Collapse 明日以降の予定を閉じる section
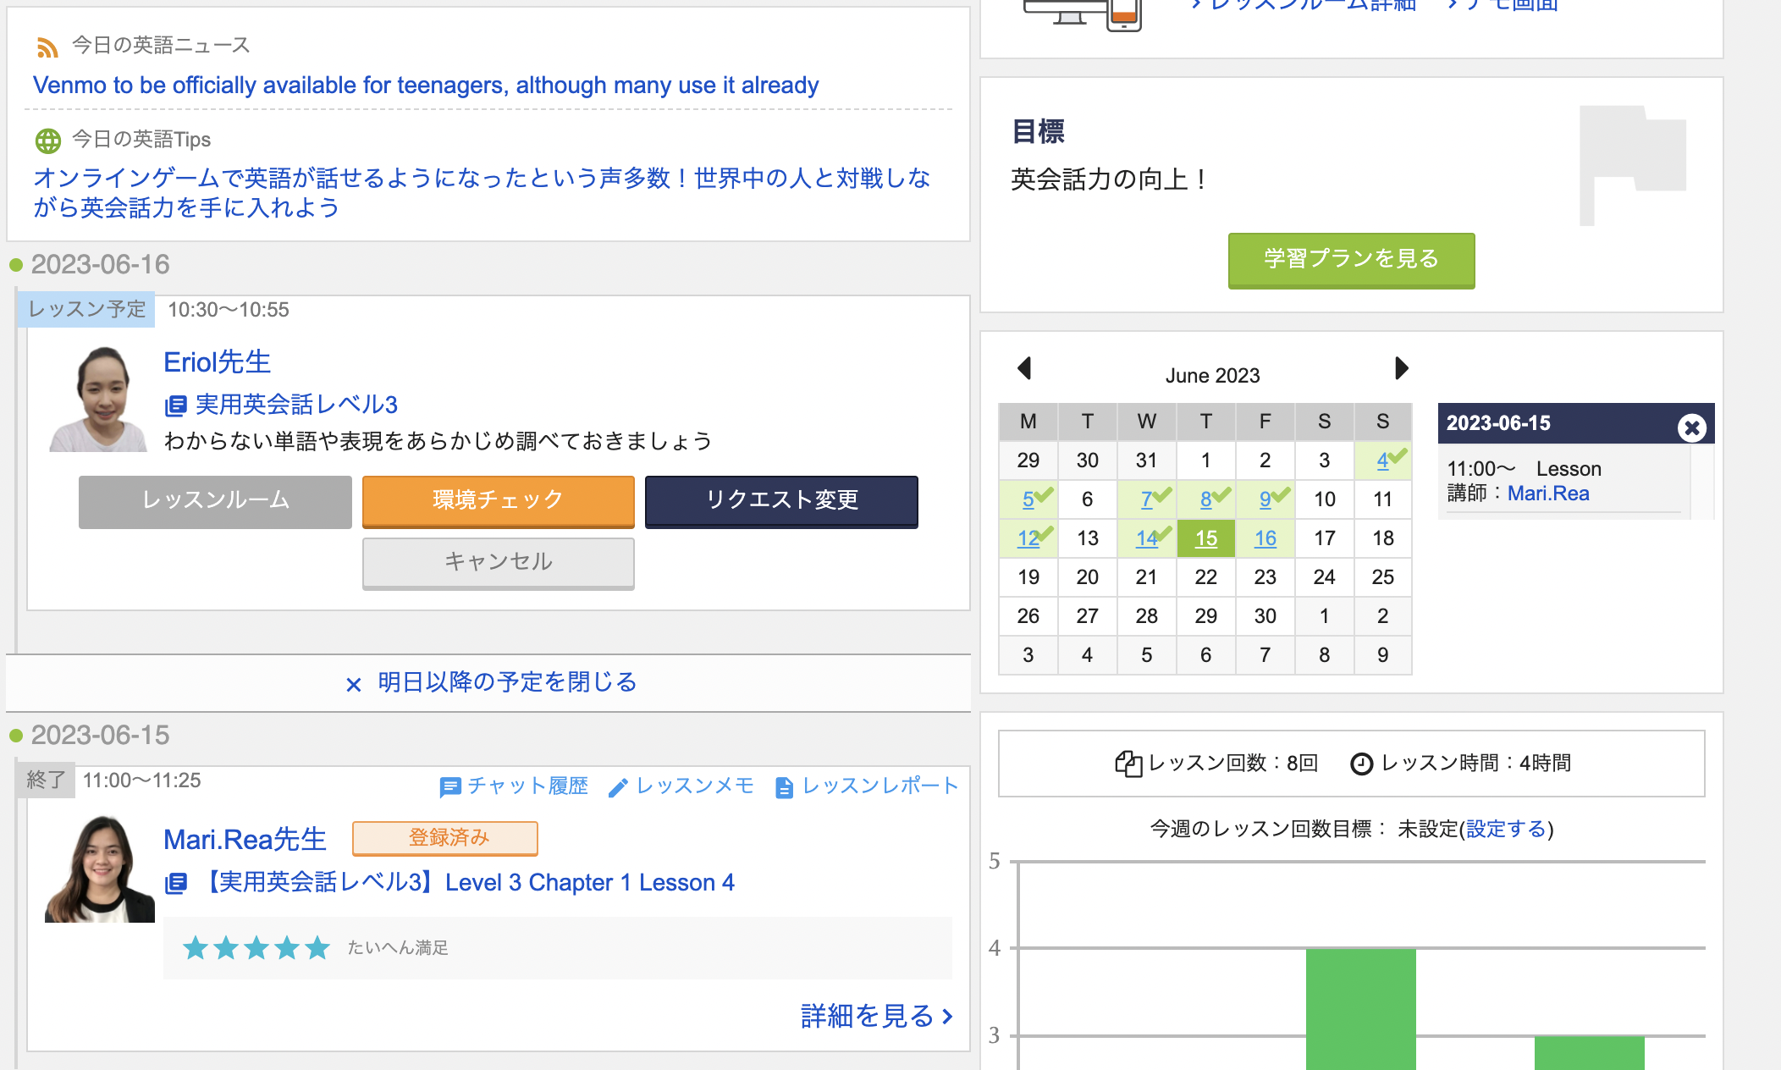 click(x=491, y=682)
